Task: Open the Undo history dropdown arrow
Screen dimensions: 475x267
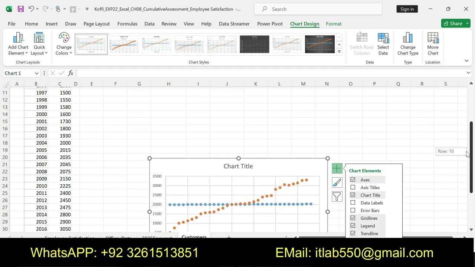Action: (37, 9)
